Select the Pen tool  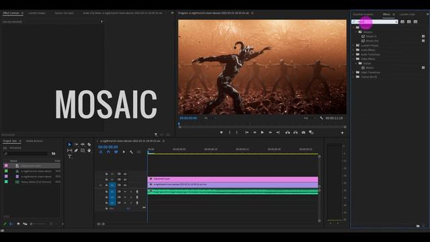click(76, 151)
